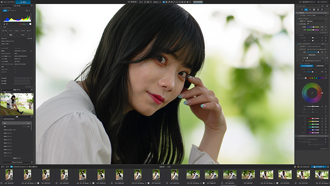Open the Color Rendering category dropdown
Image resolution: width=330 pixels, height=186 pixels.
316,46
